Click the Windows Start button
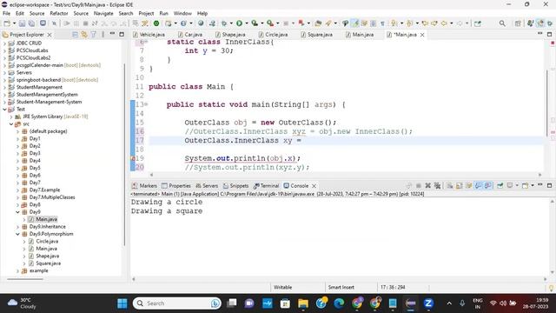 pyautogui.click(x=122, y=303)
